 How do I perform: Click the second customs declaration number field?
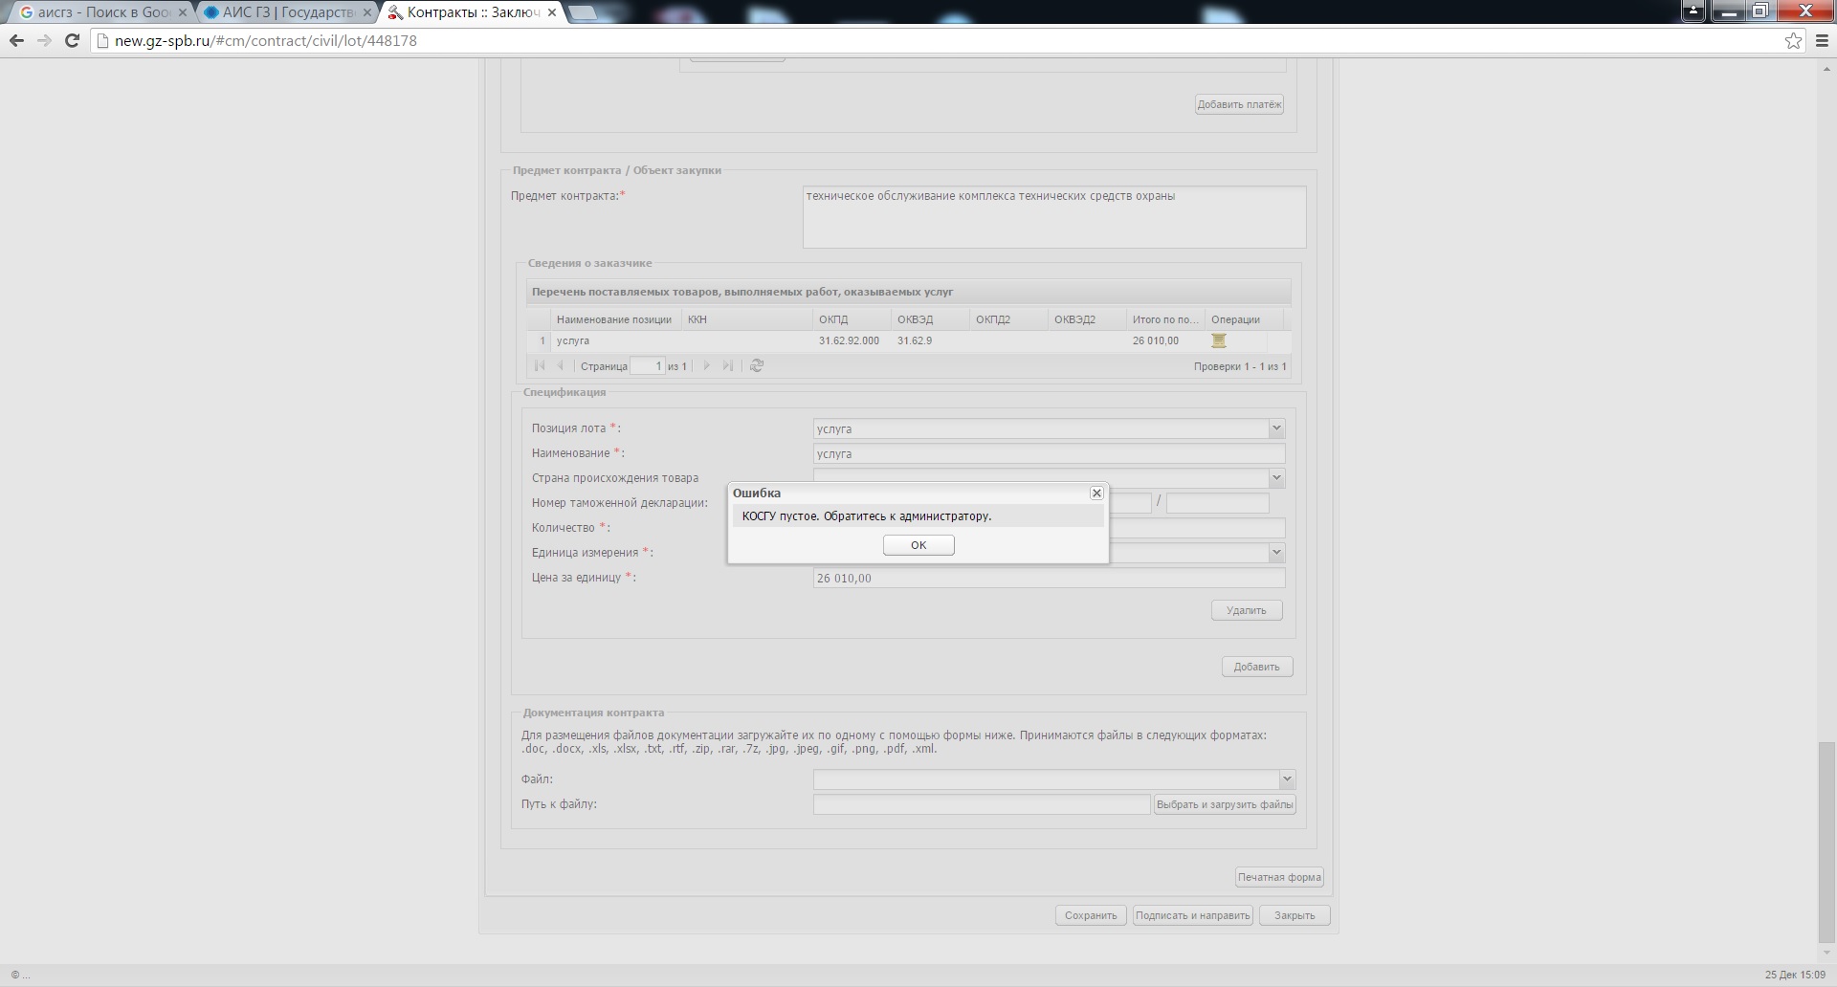click(1217, 503)
